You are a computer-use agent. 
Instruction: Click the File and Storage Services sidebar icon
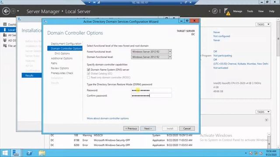[x=5, y=46]
